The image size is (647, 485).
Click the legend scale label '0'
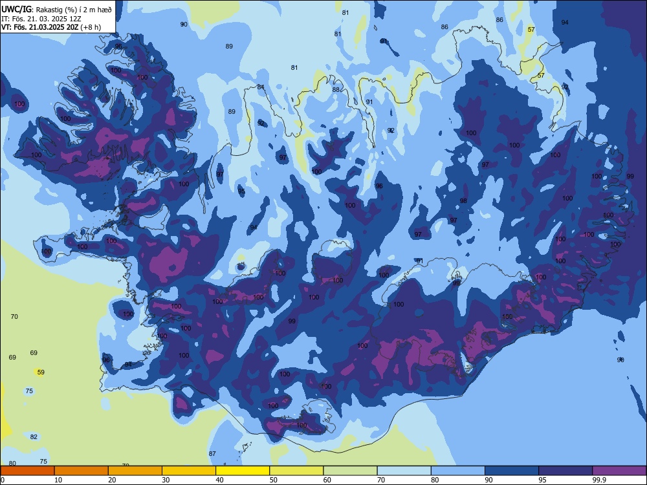(3, 480)
